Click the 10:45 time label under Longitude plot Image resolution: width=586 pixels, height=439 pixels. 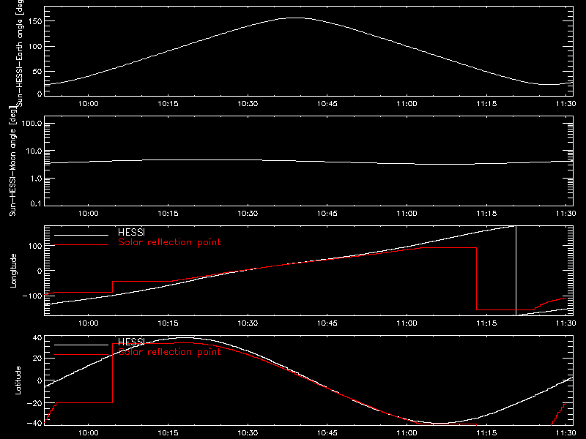(327, 323)
